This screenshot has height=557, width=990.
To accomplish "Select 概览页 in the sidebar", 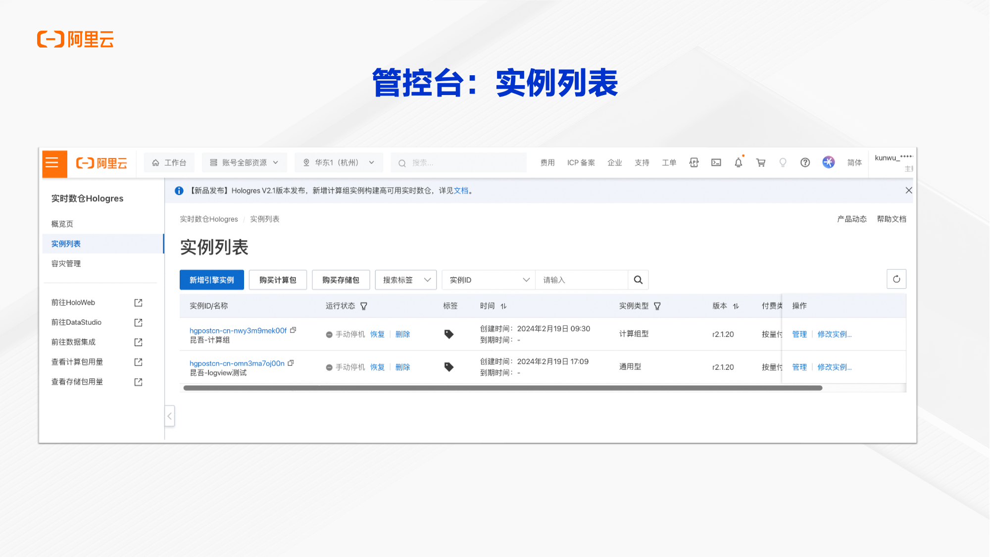I will pos(62,224).
